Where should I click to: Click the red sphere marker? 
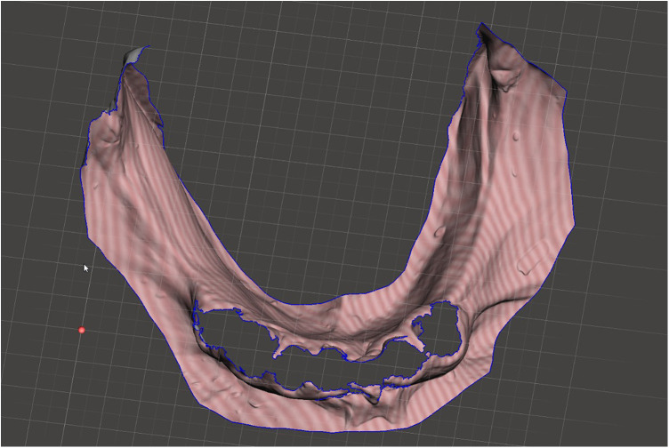(82, 330)
